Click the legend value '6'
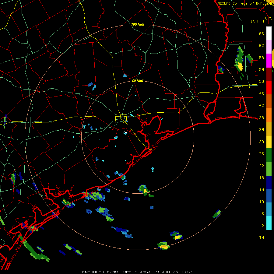274x274 pixels. [x=263, y=214]
